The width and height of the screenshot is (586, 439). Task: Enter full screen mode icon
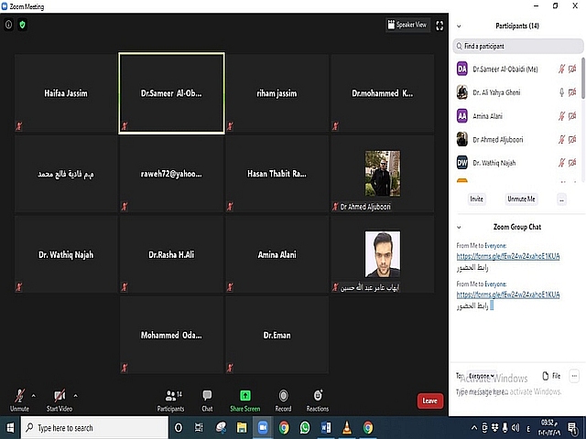coord(439,26)
